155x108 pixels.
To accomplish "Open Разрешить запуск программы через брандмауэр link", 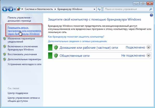I will click(24, 31).
